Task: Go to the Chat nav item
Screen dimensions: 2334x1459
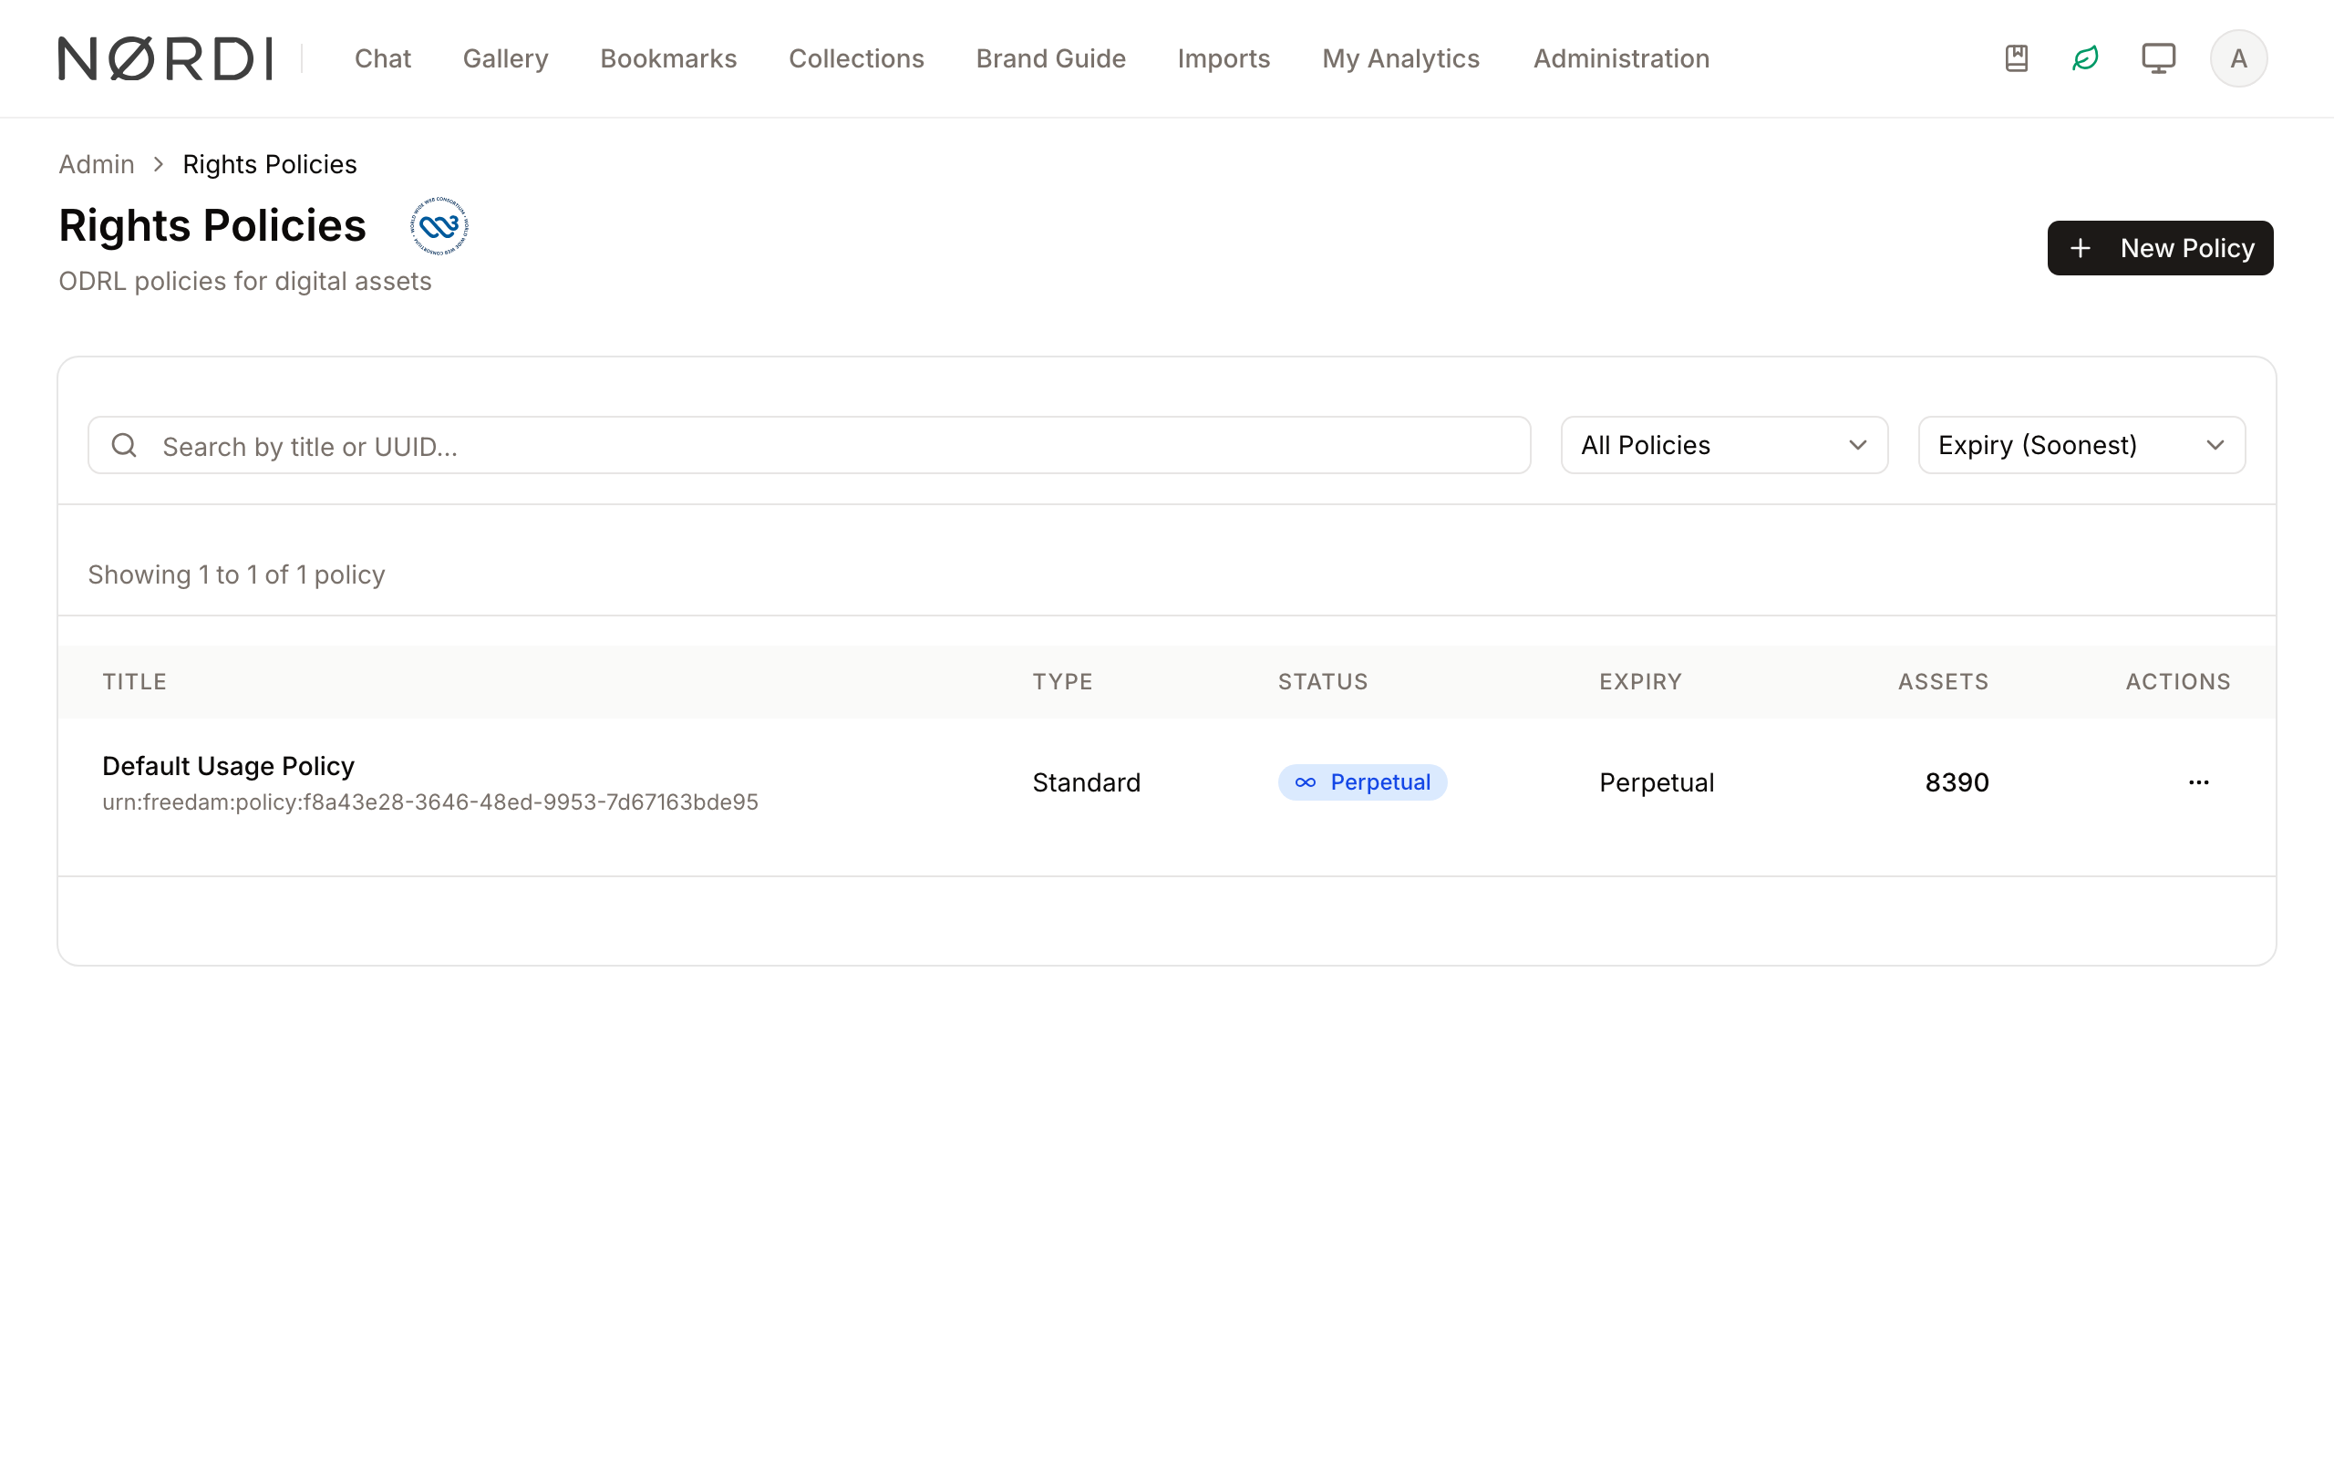Action: [x=383, y=59]
